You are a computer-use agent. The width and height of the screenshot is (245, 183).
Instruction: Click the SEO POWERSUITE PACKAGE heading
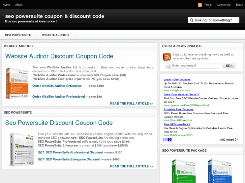point(184,151)
